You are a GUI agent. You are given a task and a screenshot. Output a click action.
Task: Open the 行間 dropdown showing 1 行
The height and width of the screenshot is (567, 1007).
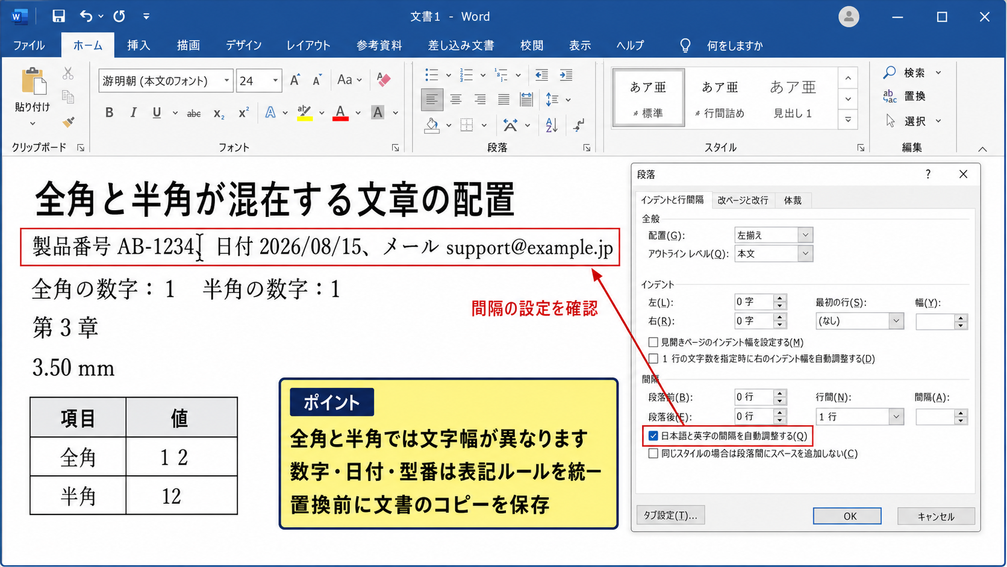point(896,416)
